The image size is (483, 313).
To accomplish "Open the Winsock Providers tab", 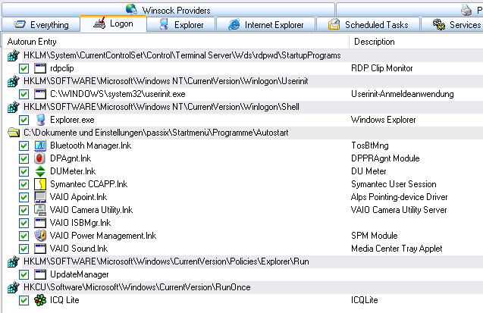I will coord(168,10).
